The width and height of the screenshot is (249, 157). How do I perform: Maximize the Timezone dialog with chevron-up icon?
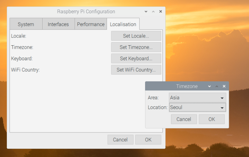217,86
